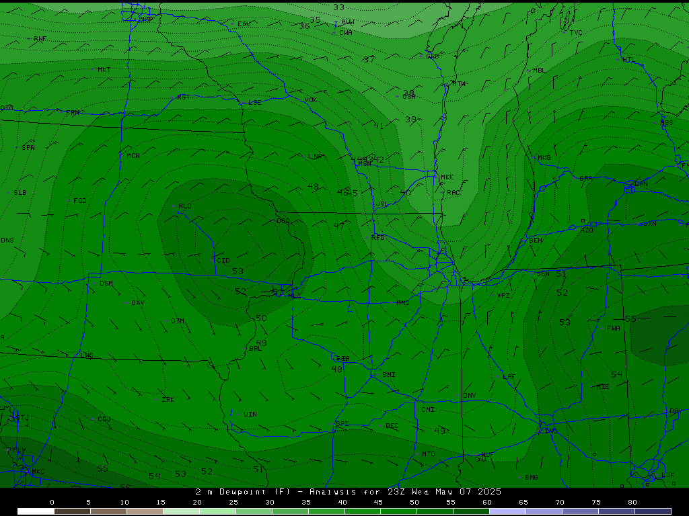Click the MIE station label
The width and height of the screenshot is (689, 516).
coord(602,386)
